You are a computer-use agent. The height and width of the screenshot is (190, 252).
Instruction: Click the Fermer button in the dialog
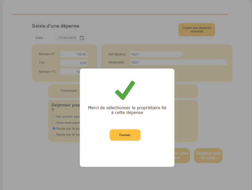125,135
